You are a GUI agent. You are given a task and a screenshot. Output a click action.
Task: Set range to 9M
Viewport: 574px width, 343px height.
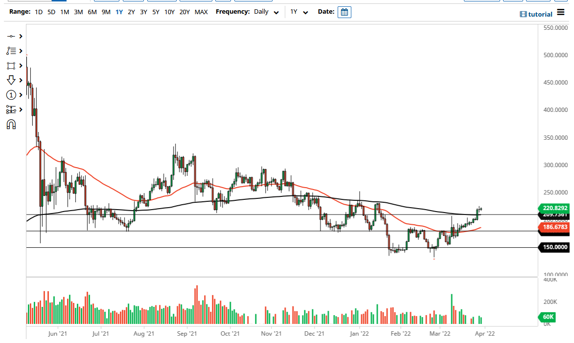pos(106,12)
